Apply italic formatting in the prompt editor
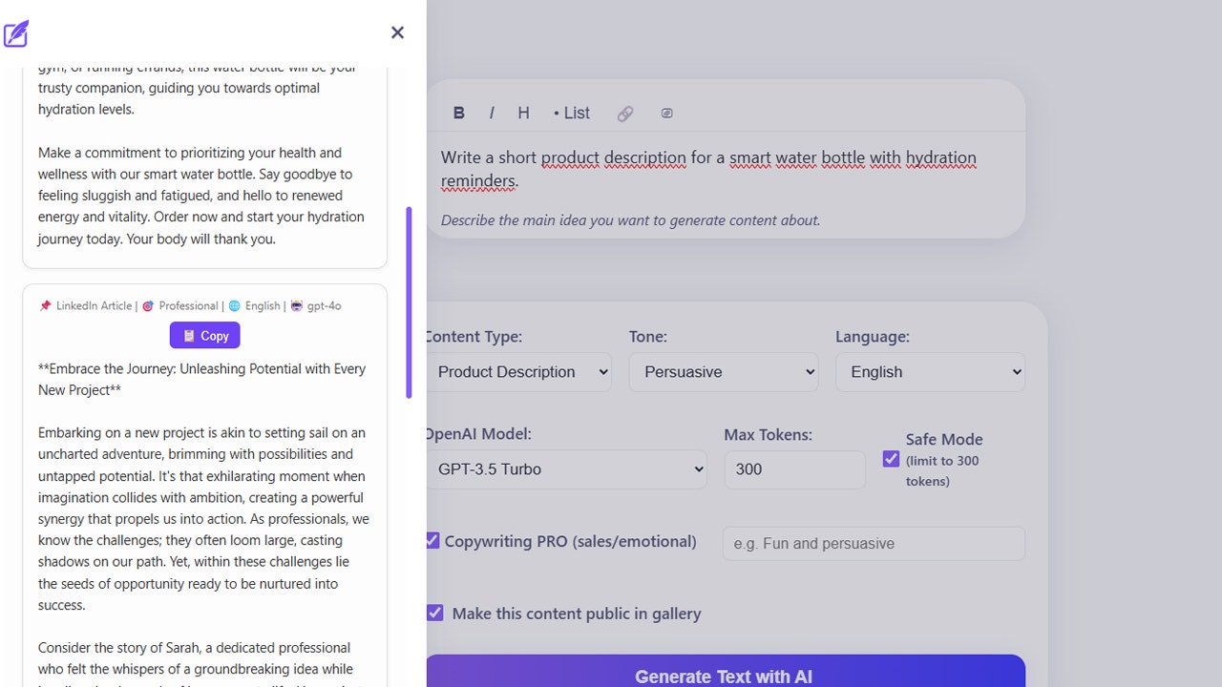 click(x=491, y=112)
